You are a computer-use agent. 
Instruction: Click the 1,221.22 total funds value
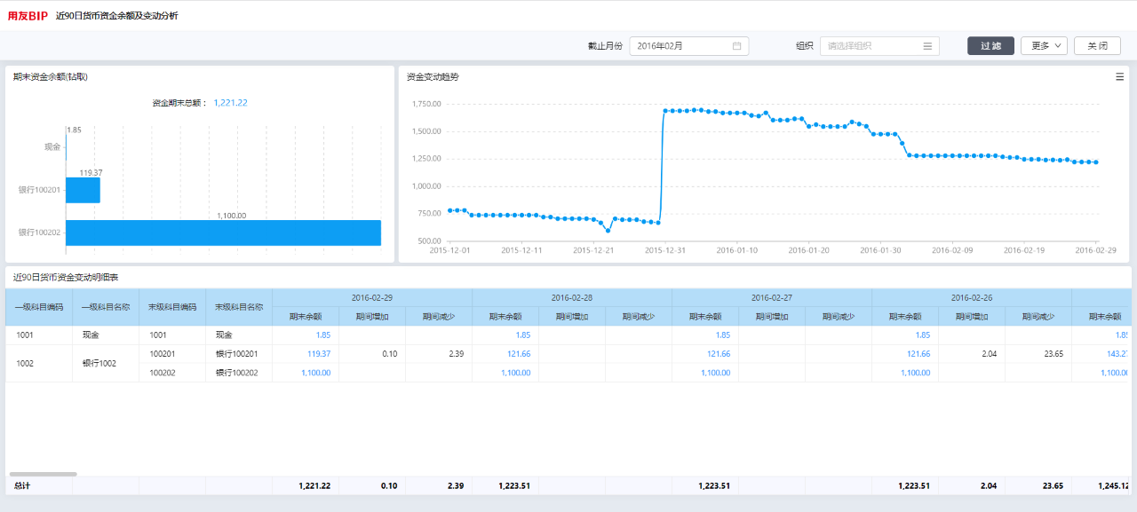point(230,103)
